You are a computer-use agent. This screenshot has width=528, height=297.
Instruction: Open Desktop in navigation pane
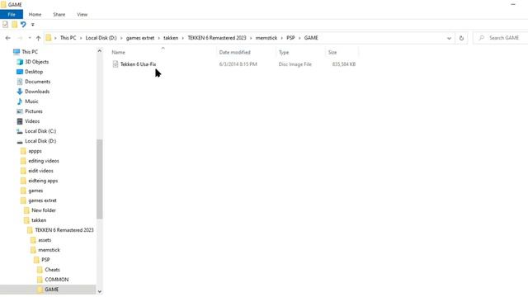(34, 72)
